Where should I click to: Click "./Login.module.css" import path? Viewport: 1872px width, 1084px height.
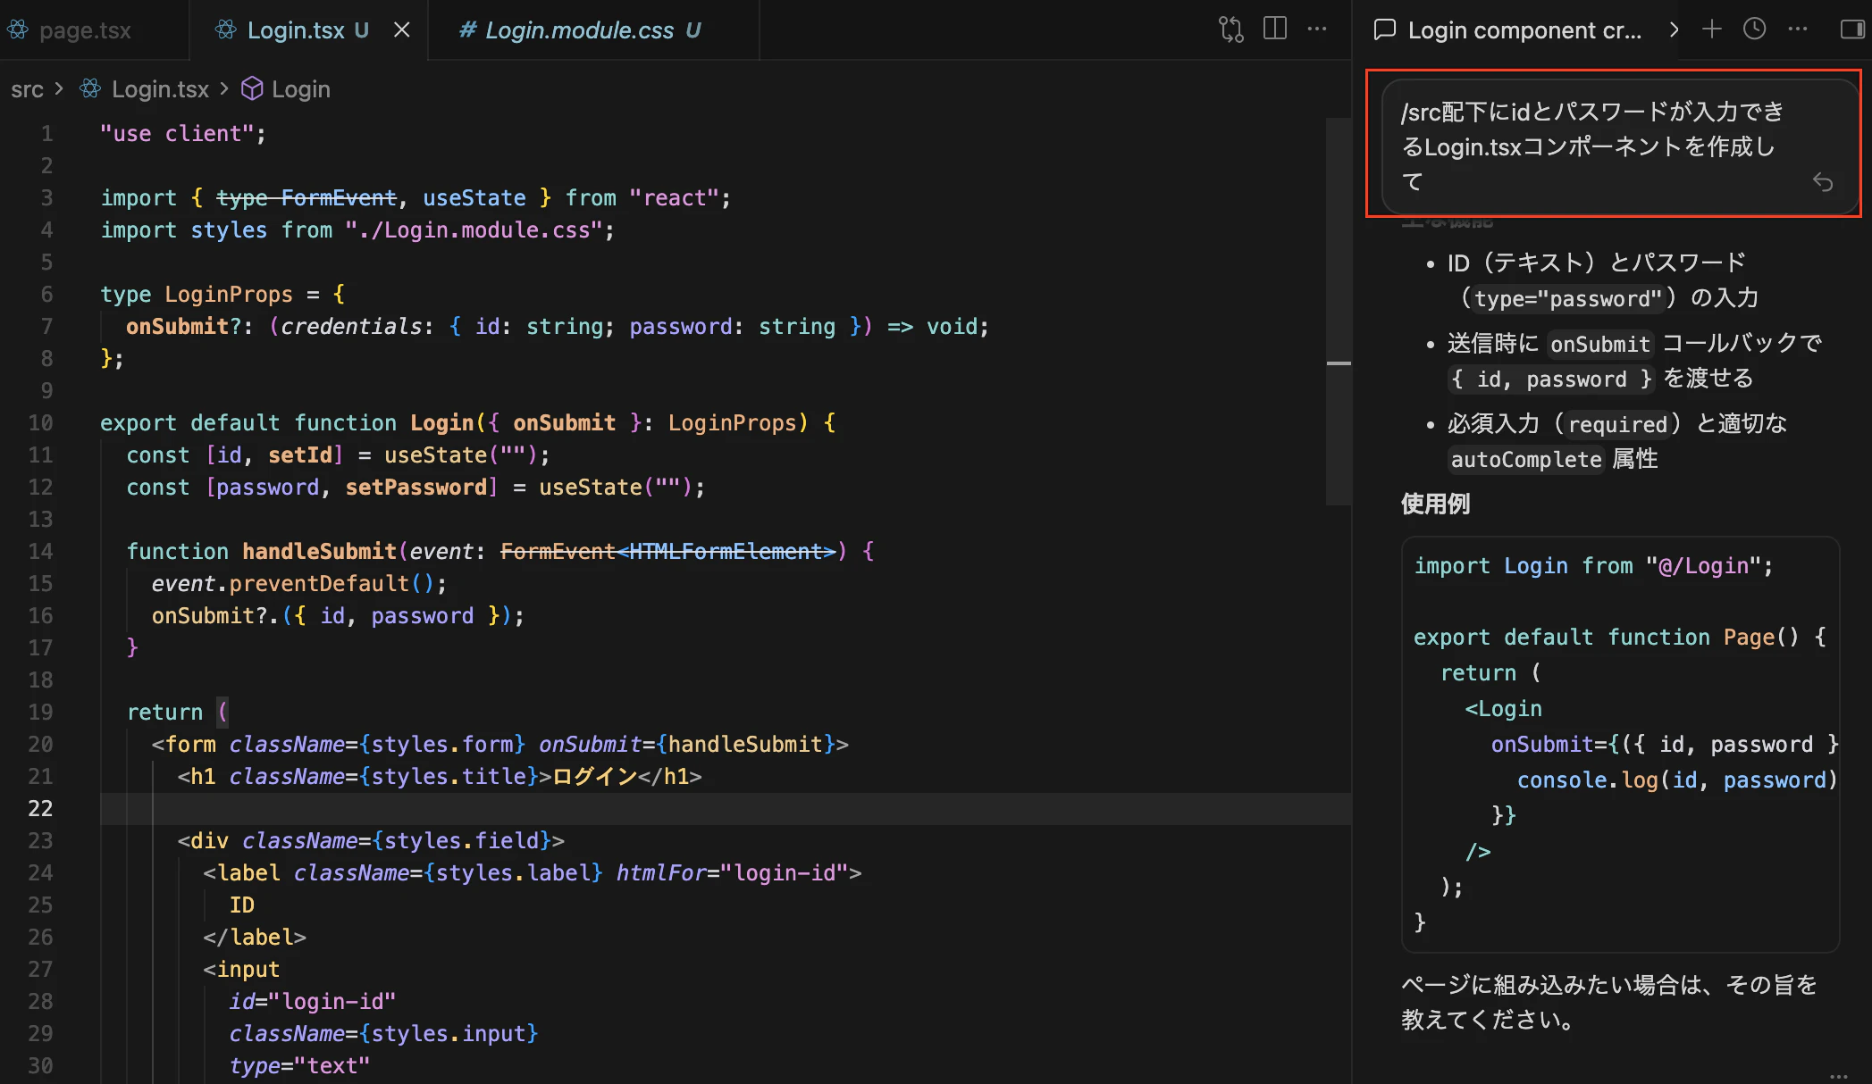click(474, 230)
